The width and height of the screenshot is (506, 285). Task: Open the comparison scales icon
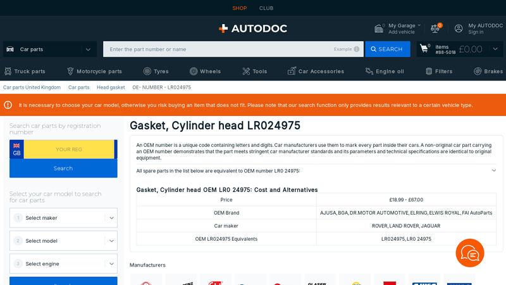tap(435, 28)
